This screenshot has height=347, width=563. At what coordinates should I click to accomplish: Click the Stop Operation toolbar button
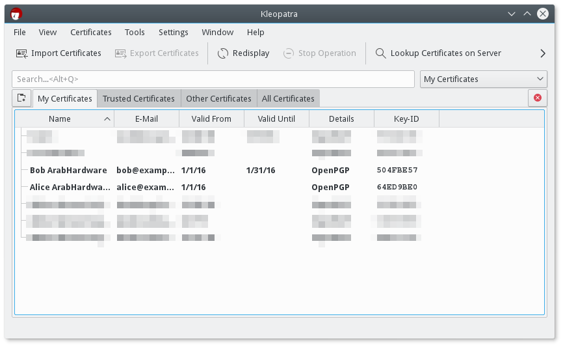[x=320, y=53]
